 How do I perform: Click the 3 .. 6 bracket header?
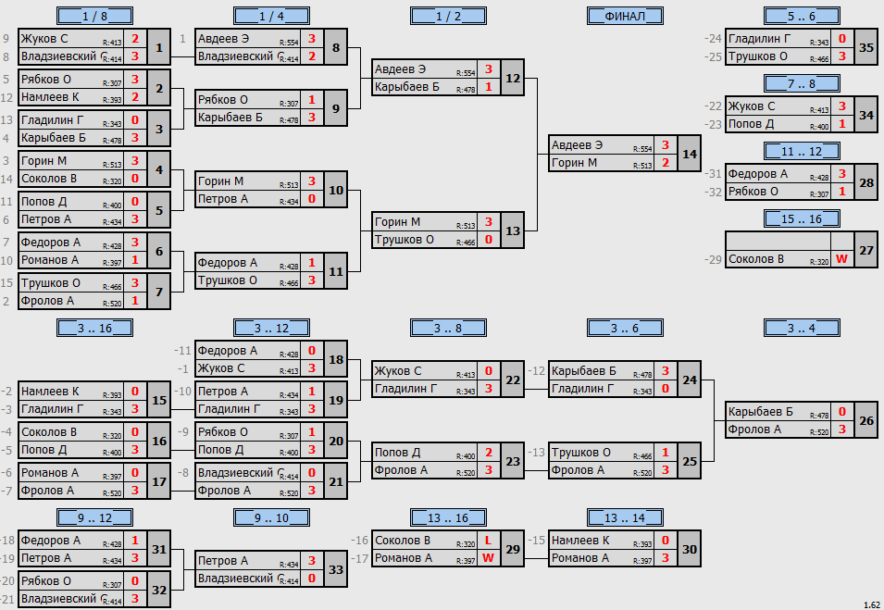(625, 328)
